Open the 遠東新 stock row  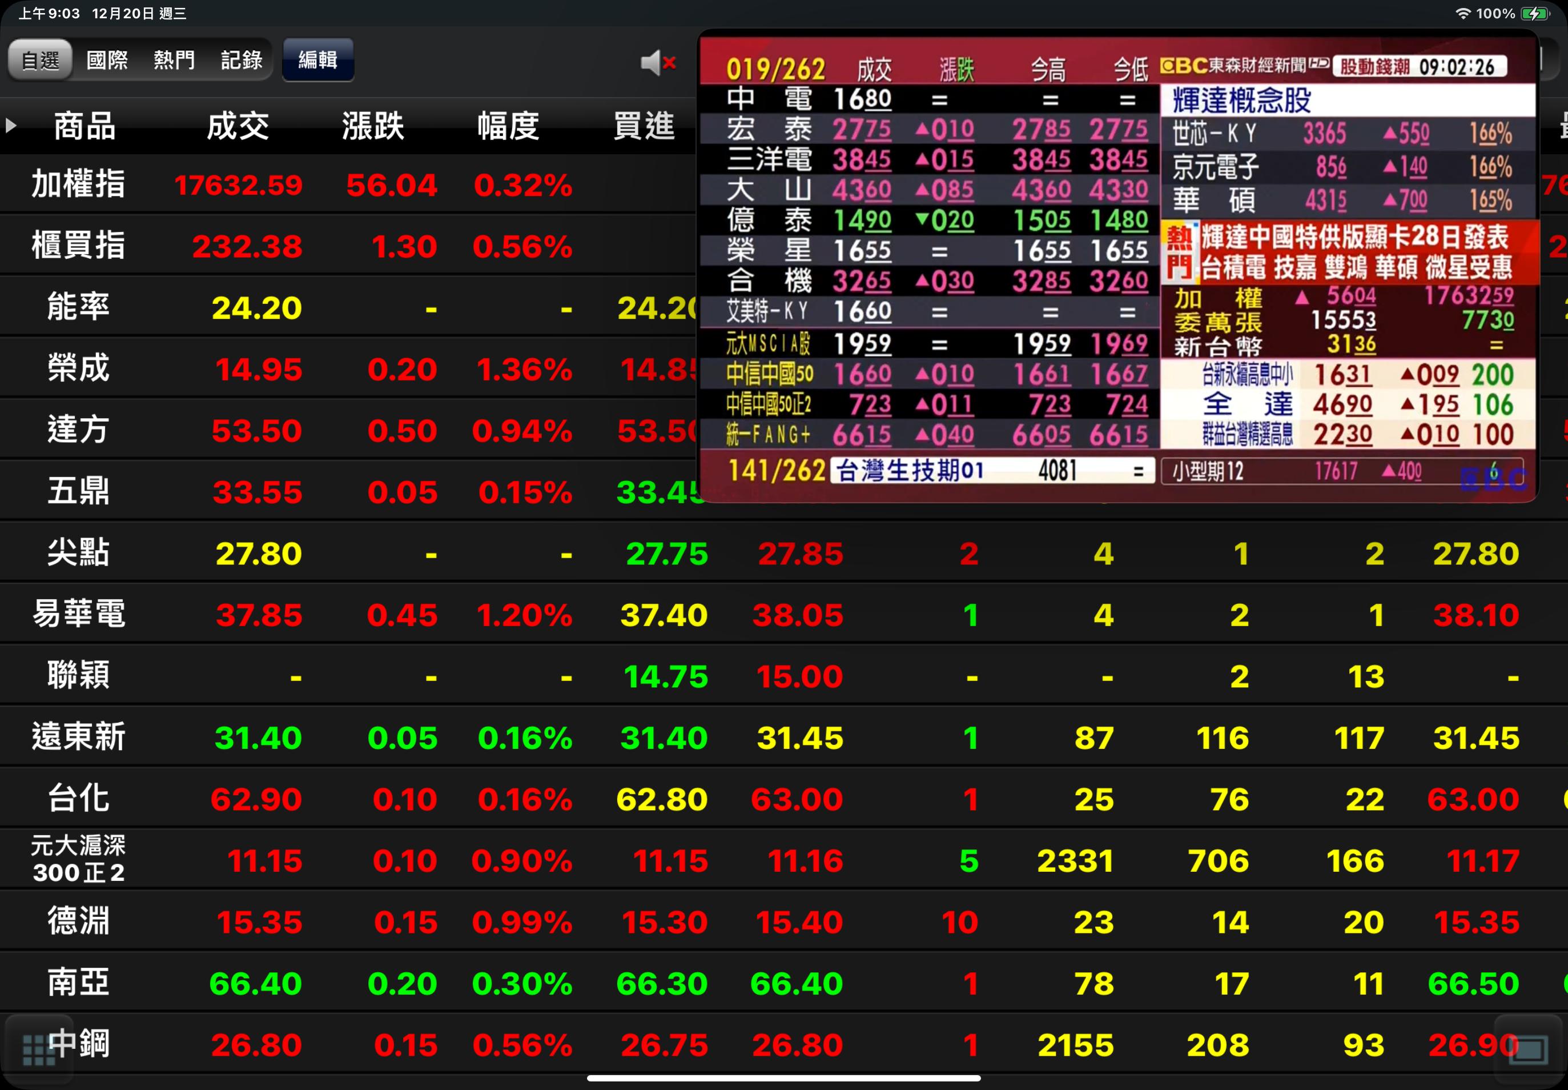coord(783,738)
